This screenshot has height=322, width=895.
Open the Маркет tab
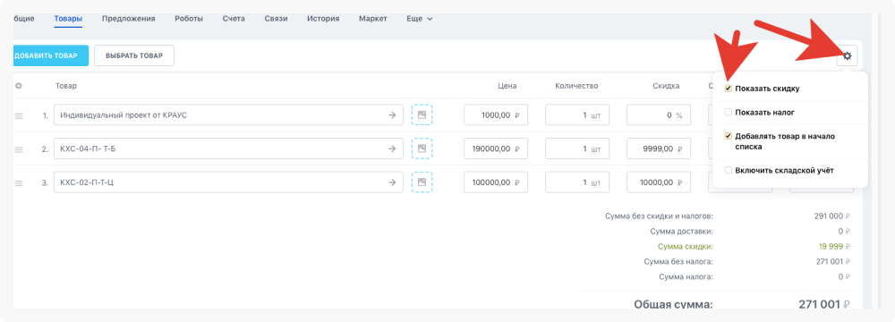pos(372,19)
